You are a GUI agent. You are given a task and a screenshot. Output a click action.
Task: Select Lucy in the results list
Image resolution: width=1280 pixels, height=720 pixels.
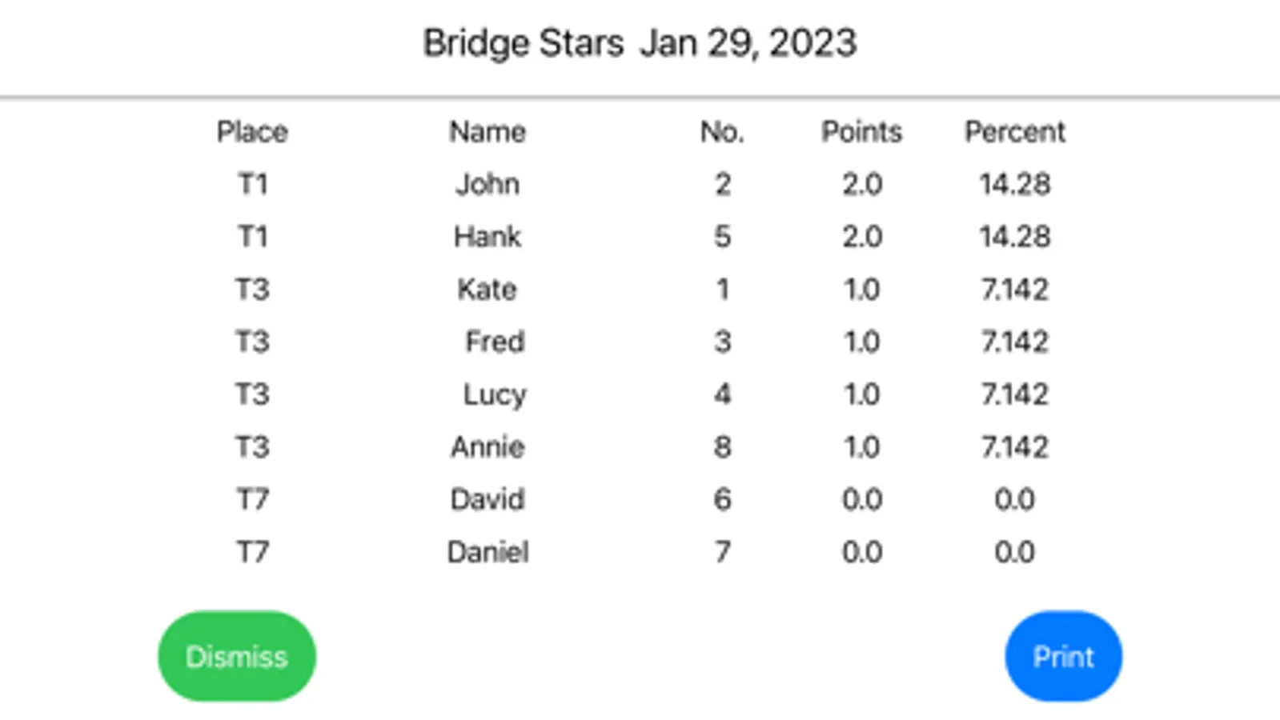(495, 395)
